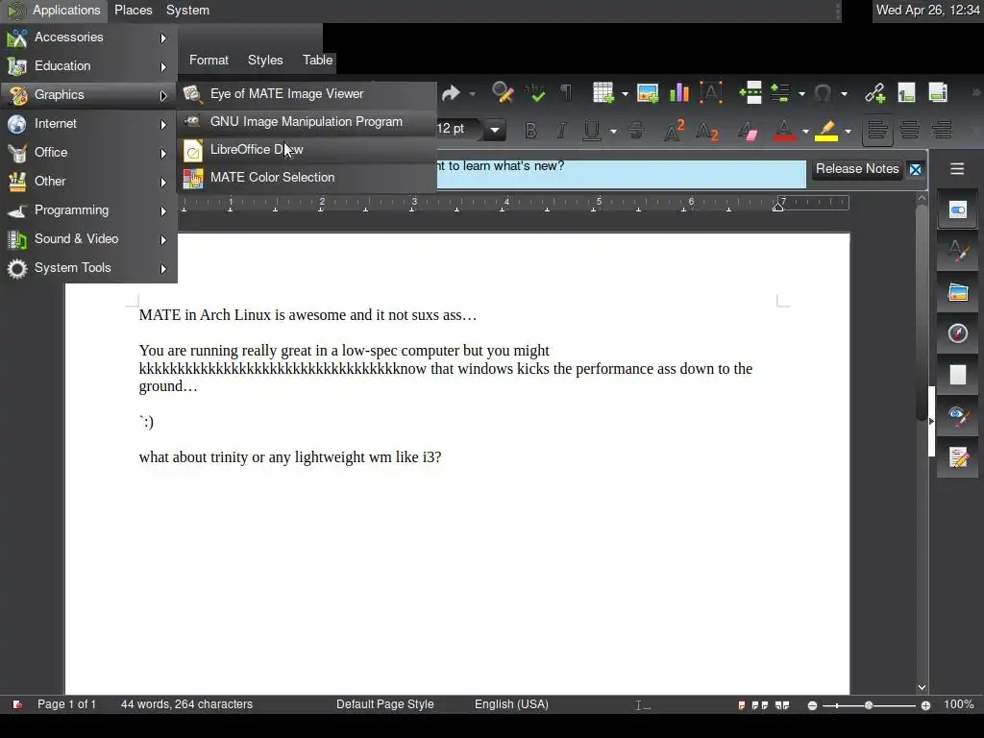Insert a chart icon
The height and width of the screenshot is (738, 984).
click(x=679, y=93)
